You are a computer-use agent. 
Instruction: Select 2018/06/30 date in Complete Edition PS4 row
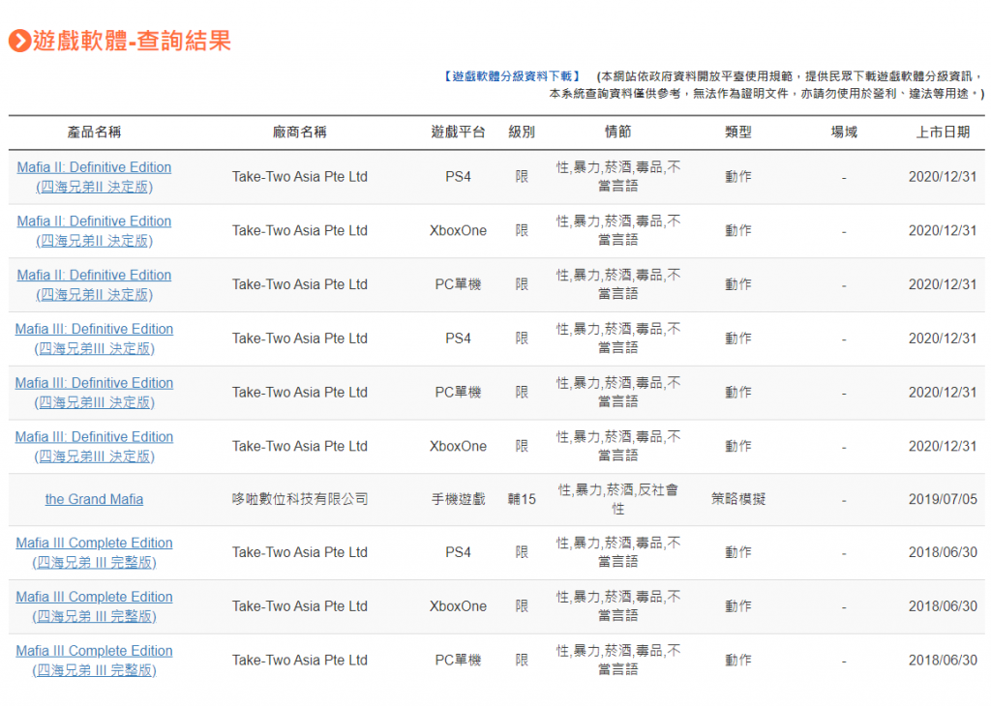coord(943,552)
